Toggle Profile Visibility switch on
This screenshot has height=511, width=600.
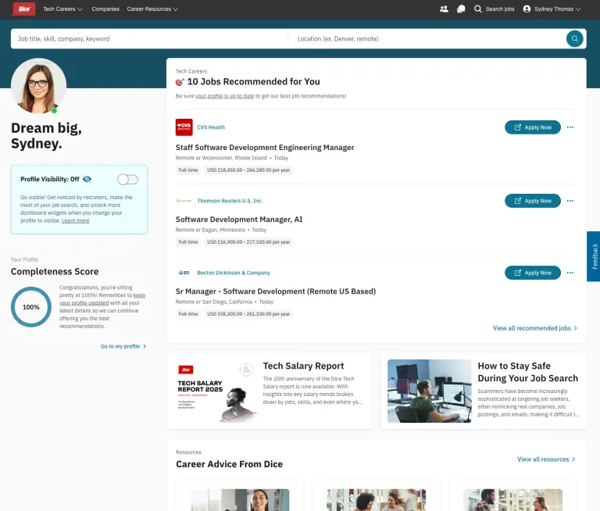point(127,180)
